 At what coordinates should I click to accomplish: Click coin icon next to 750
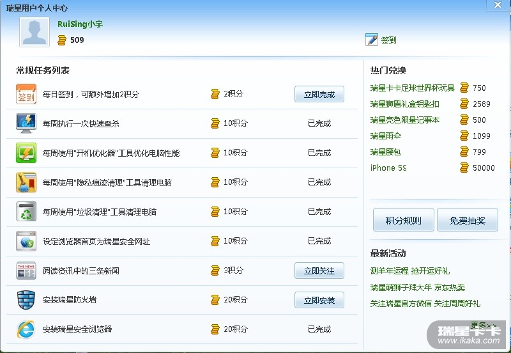pos(464,88)
